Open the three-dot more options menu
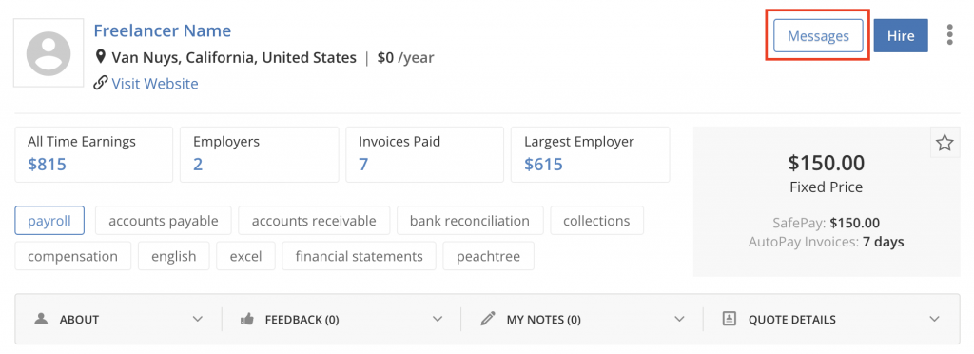Image resolution: width=974 pixels, height=354 pixels. tap(950, 35)
